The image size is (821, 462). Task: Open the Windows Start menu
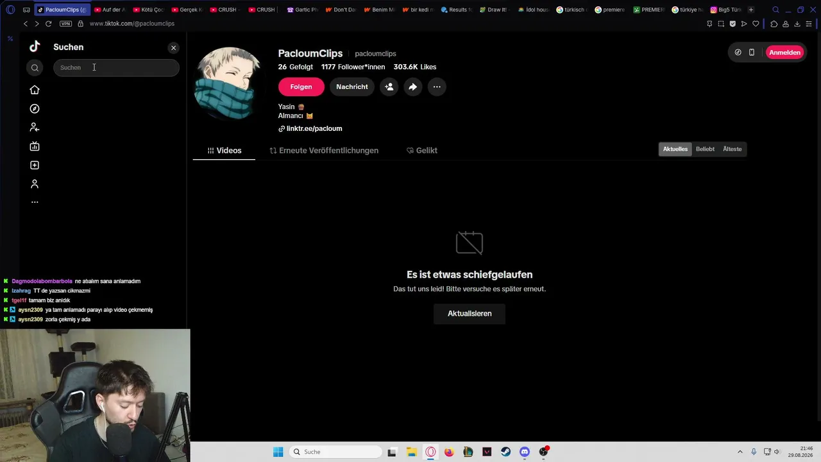(x=278, y=452)
